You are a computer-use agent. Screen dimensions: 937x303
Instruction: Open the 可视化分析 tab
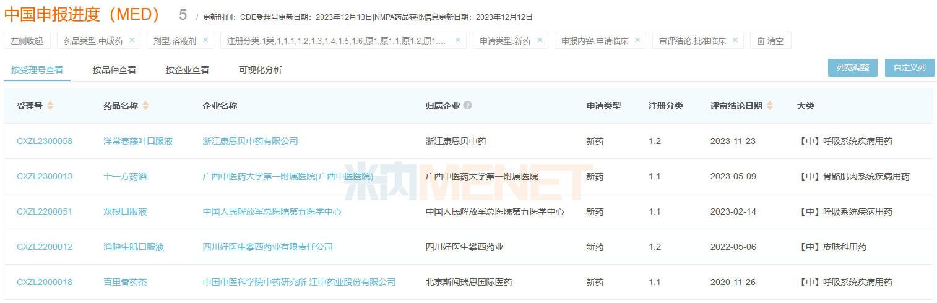click(261, 70)
